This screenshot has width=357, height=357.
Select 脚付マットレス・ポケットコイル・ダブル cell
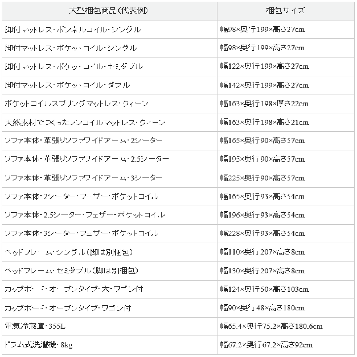click(109, 85)
